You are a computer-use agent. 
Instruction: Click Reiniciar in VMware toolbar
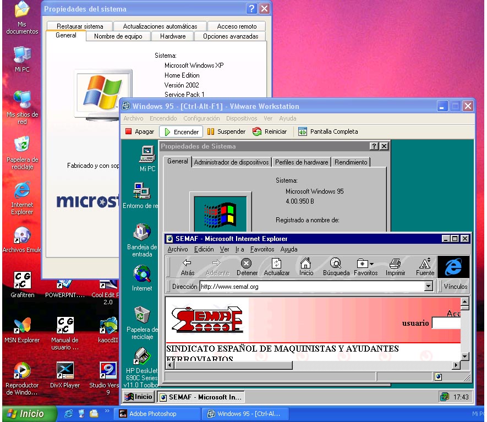pyautogui.click(x=270, y=131)
